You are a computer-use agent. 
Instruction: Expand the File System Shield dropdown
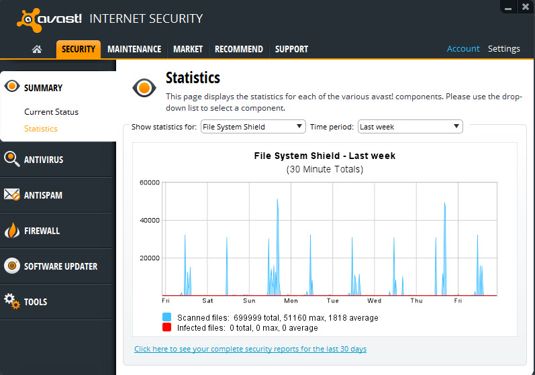pos(253,127)
